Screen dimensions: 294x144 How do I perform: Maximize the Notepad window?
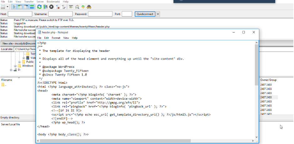click(x=244, y=32)
